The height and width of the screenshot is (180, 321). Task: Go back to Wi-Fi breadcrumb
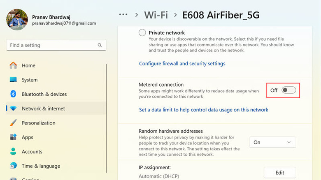click(x=156, y=15)
